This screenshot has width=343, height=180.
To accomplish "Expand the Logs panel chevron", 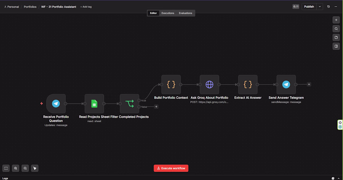I will pyautogui.click(x=339, y=178).
